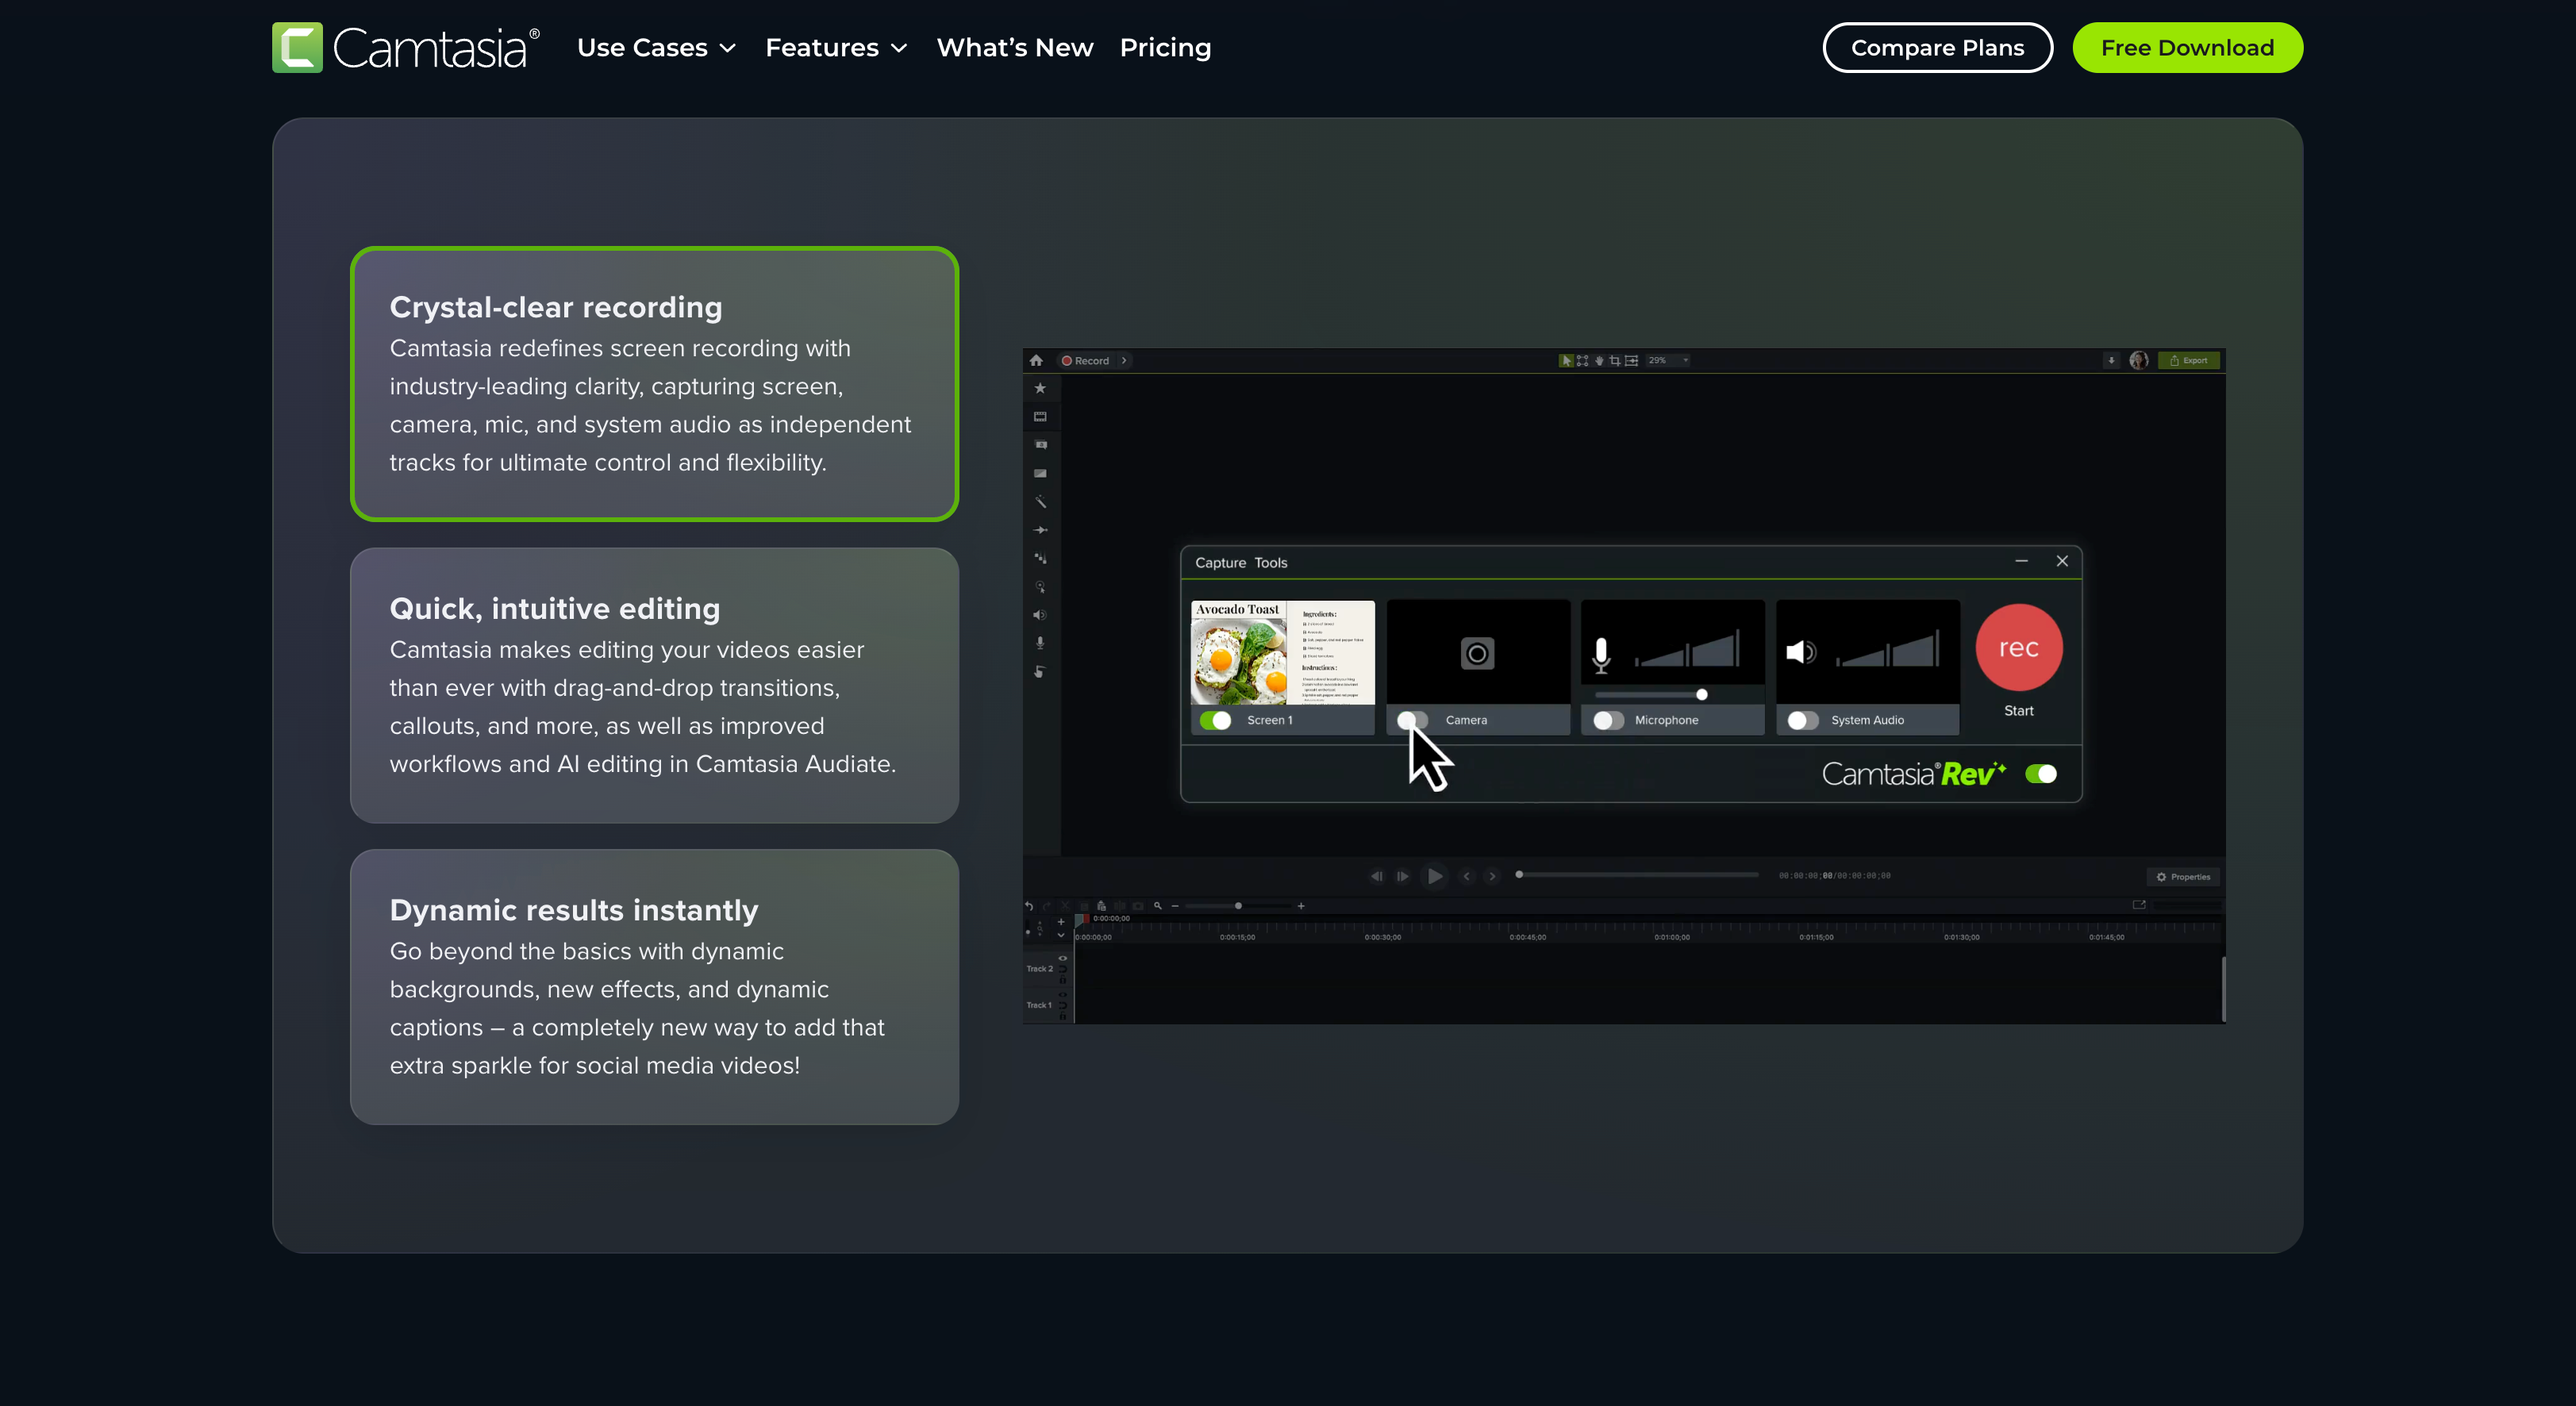
Task: Open the Favorites star panel in the sidebar
Action: click(x=1040, y=388)
